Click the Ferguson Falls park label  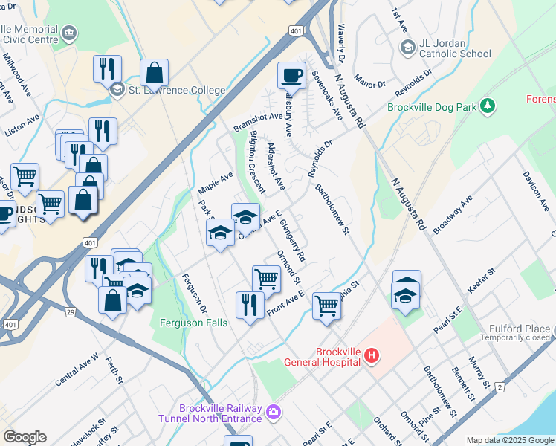(193, 323)
